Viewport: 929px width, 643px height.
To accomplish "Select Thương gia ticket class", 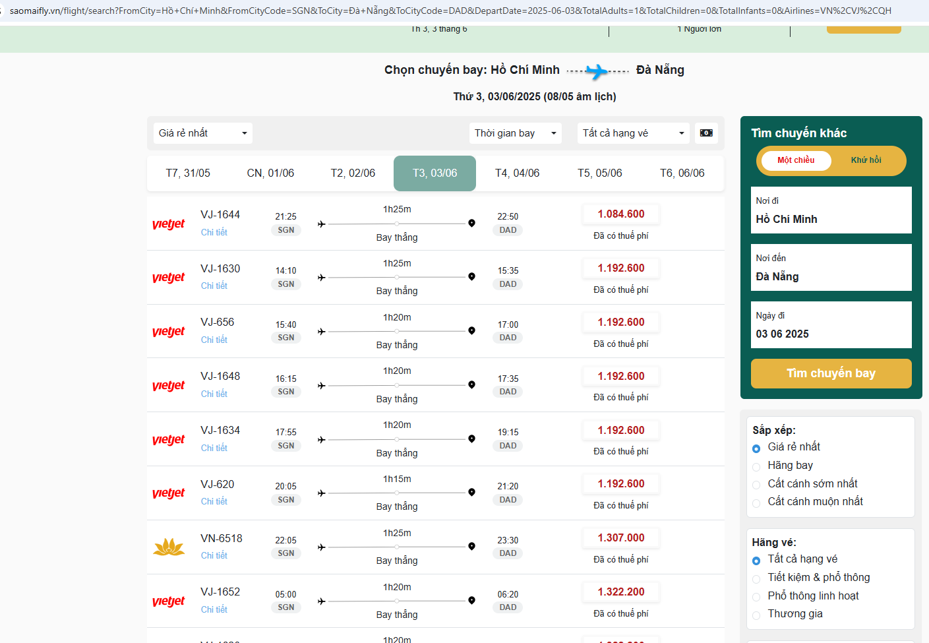I will pyautogui.click(x=756, y=615).
